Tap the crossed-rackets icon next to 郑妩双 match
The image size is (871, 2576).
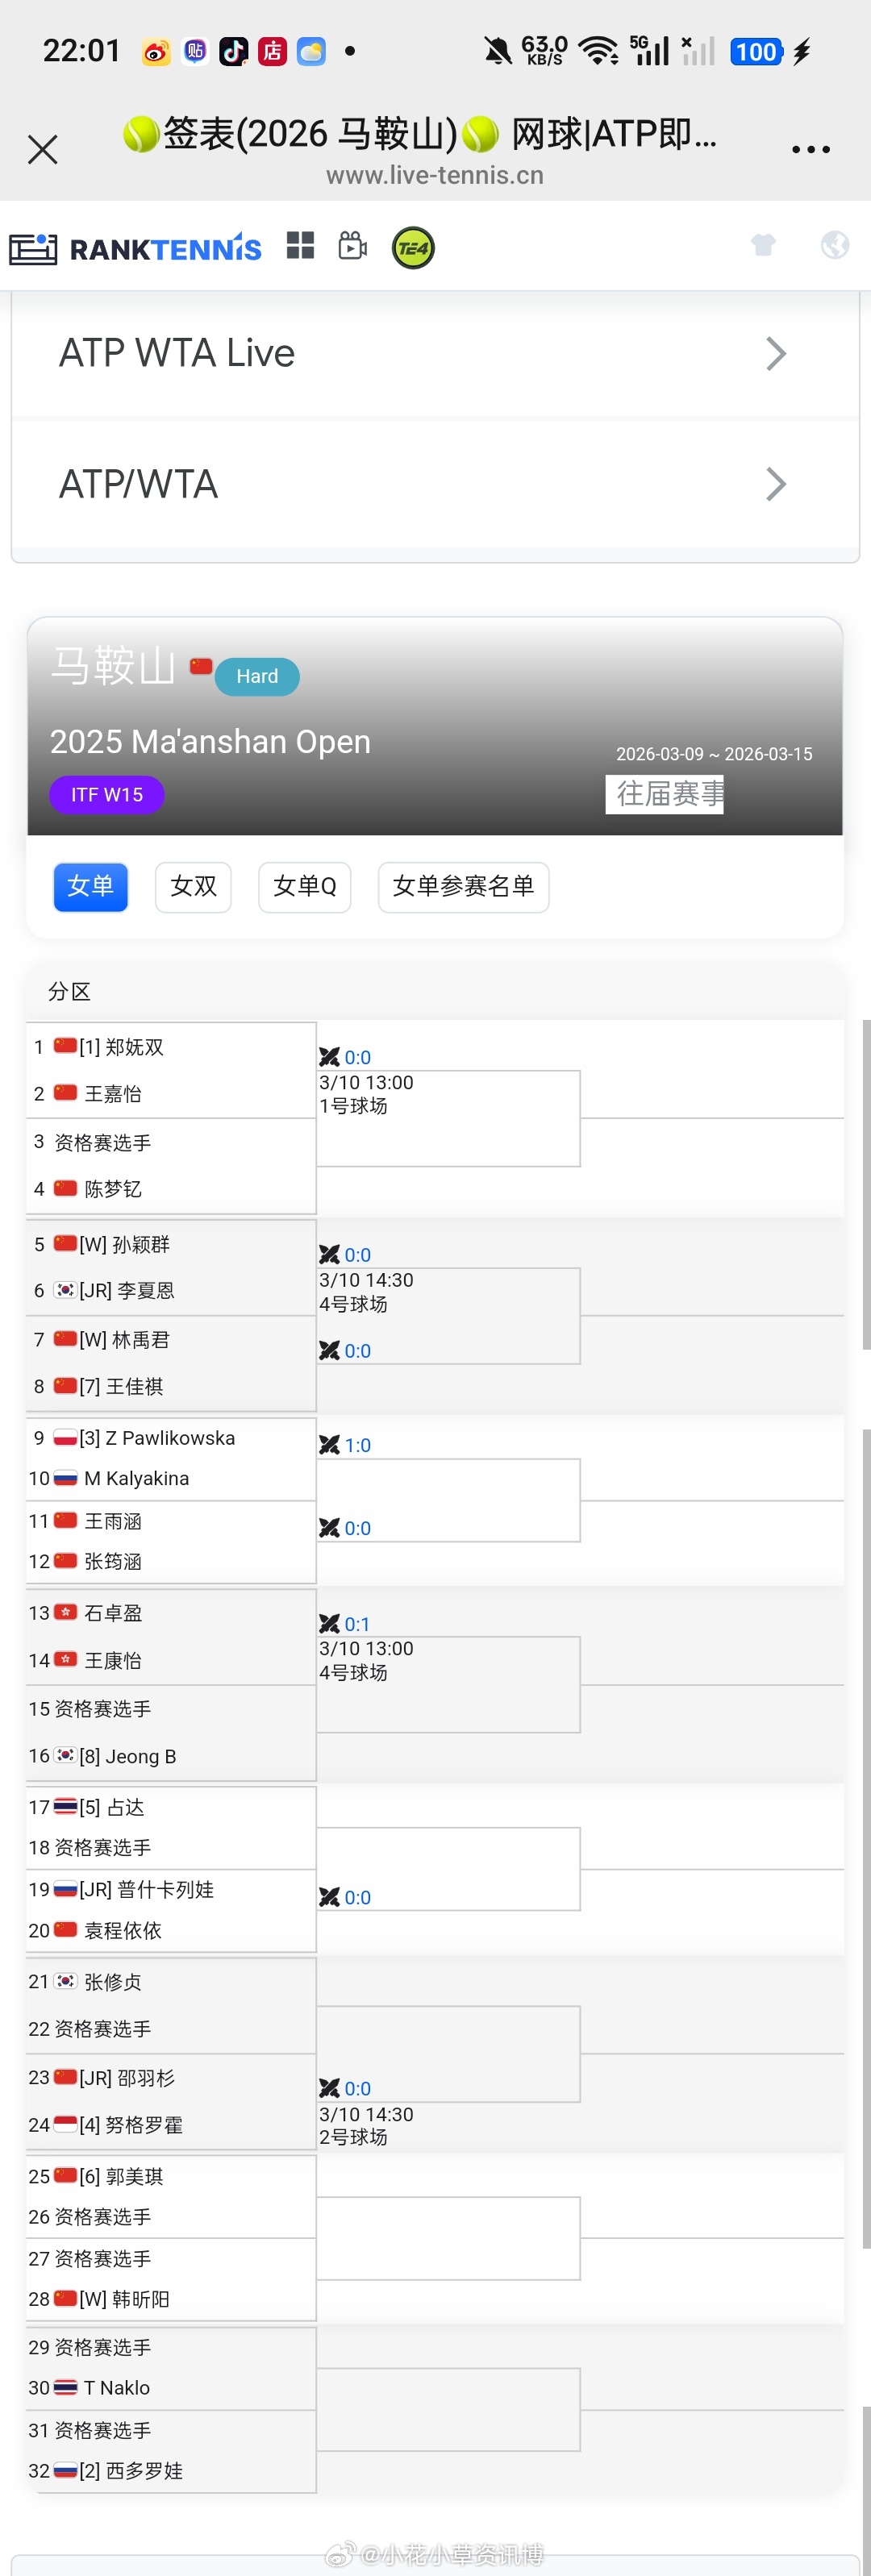(x=331, y=1057)
